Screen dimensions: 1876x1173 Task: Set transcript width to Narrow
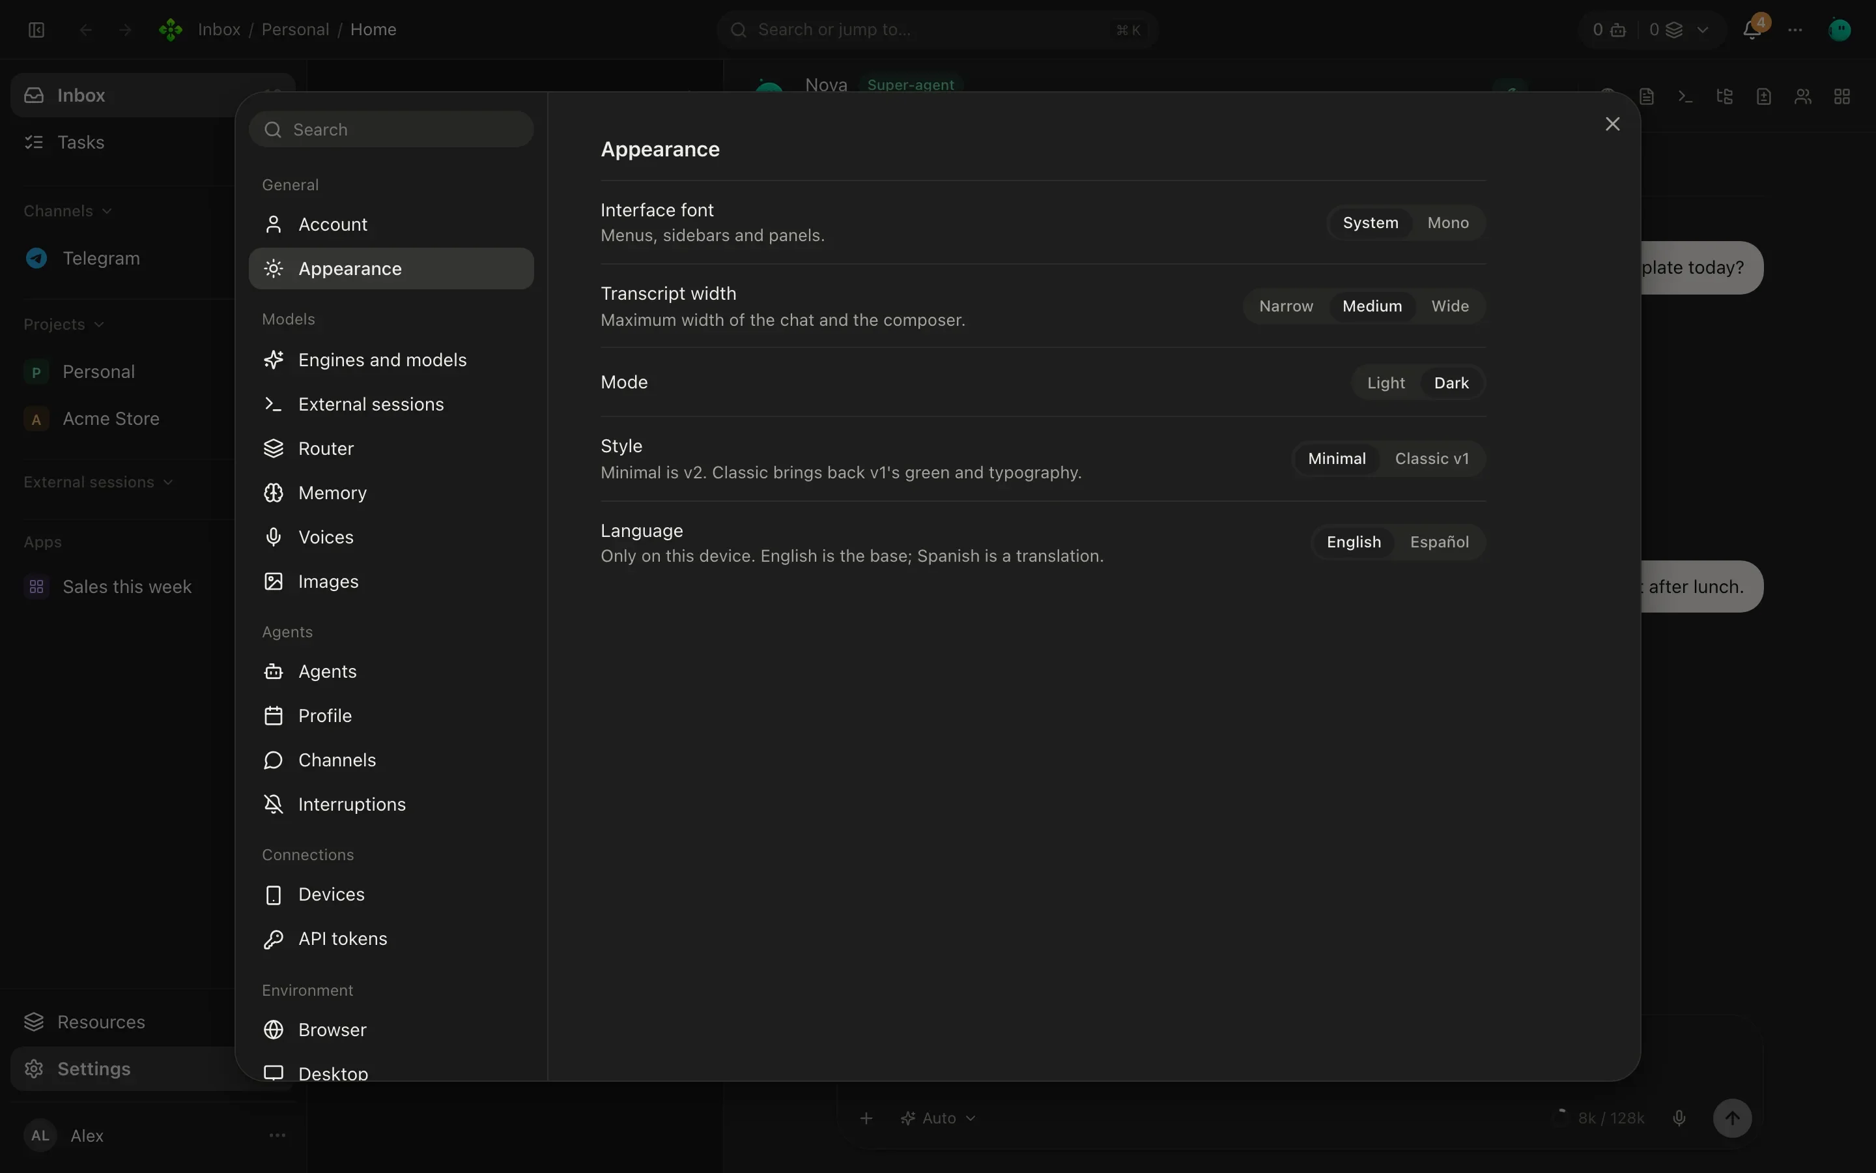[1286, 306]
